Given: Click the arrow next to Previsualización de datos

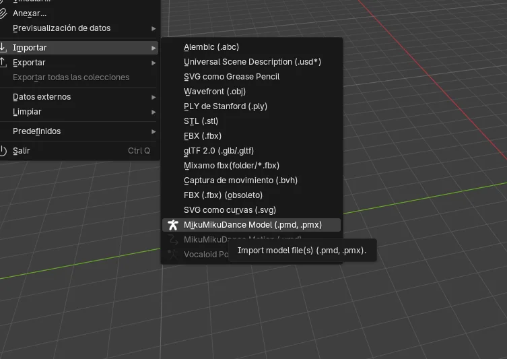Looking at the screenshot, I should [154, 28].
